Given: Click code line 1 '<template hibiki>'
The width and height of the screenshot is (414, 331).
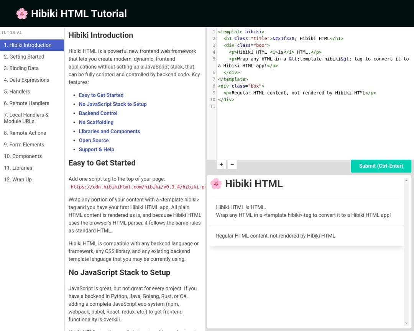Looking at the screenshot, I should 241,32.
